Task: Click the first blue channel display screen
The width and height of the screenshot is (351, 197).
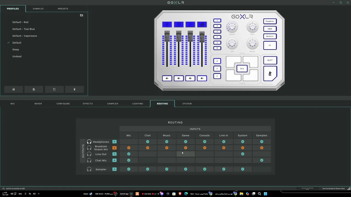Action: 167,24
